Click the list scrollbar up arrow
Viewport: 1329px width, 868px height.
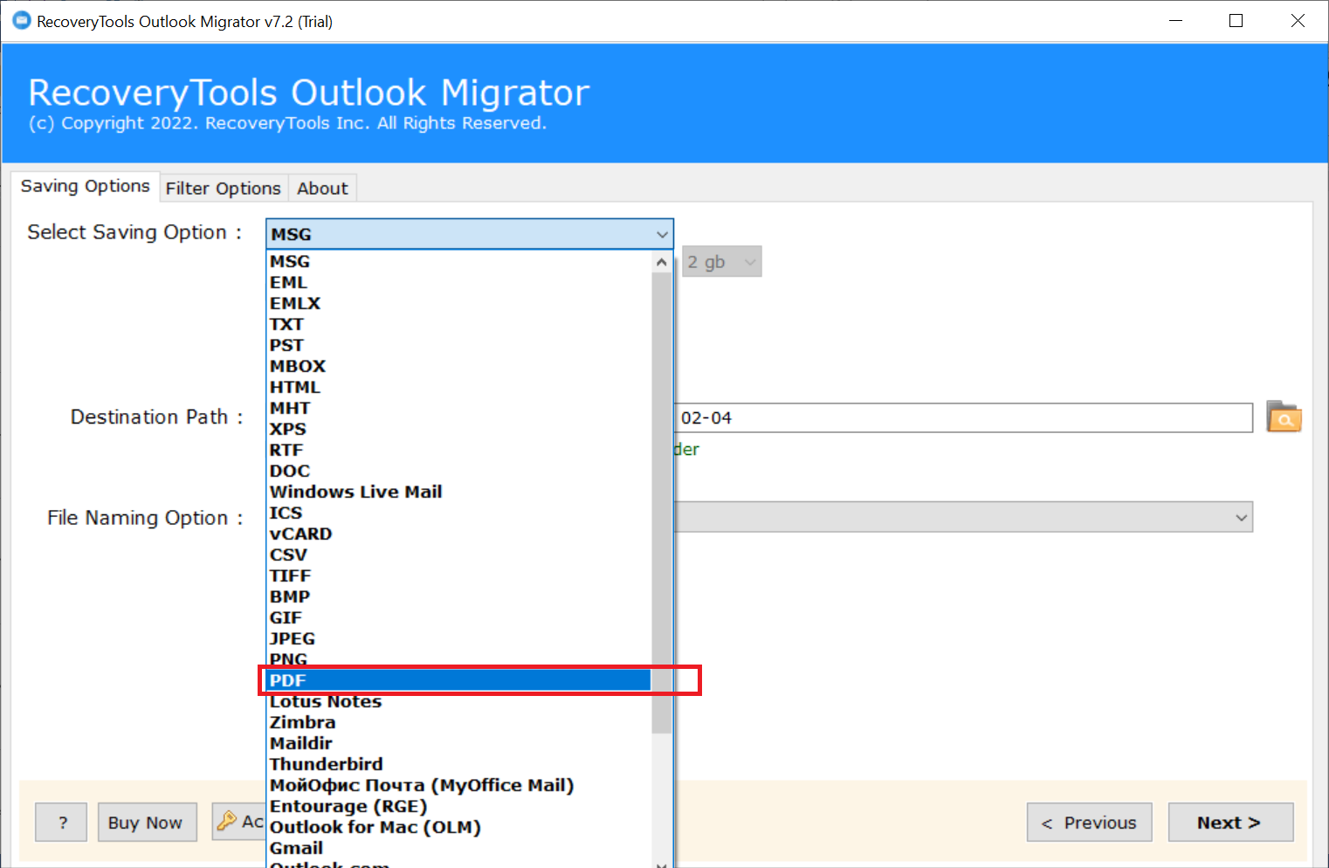click(662, 262)
